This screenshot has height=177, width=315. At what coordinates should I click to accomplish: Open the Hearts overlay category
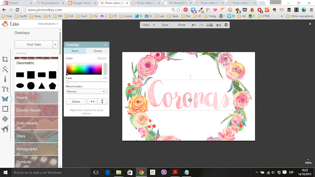tap(36, 98)
